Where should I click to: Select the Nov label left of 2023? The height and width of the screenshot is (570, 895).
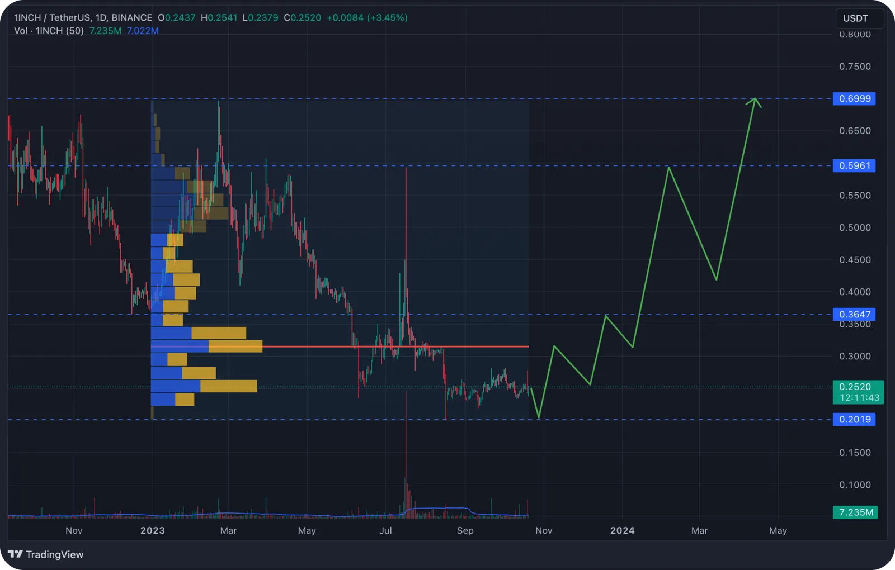coord(74,530)
